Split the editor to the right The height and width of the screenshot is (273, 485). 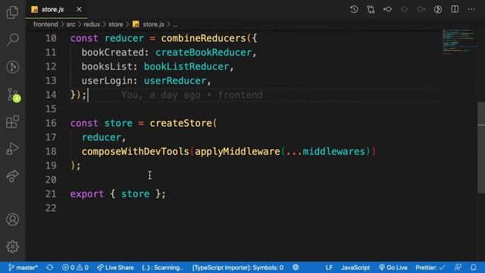(455, 9)
